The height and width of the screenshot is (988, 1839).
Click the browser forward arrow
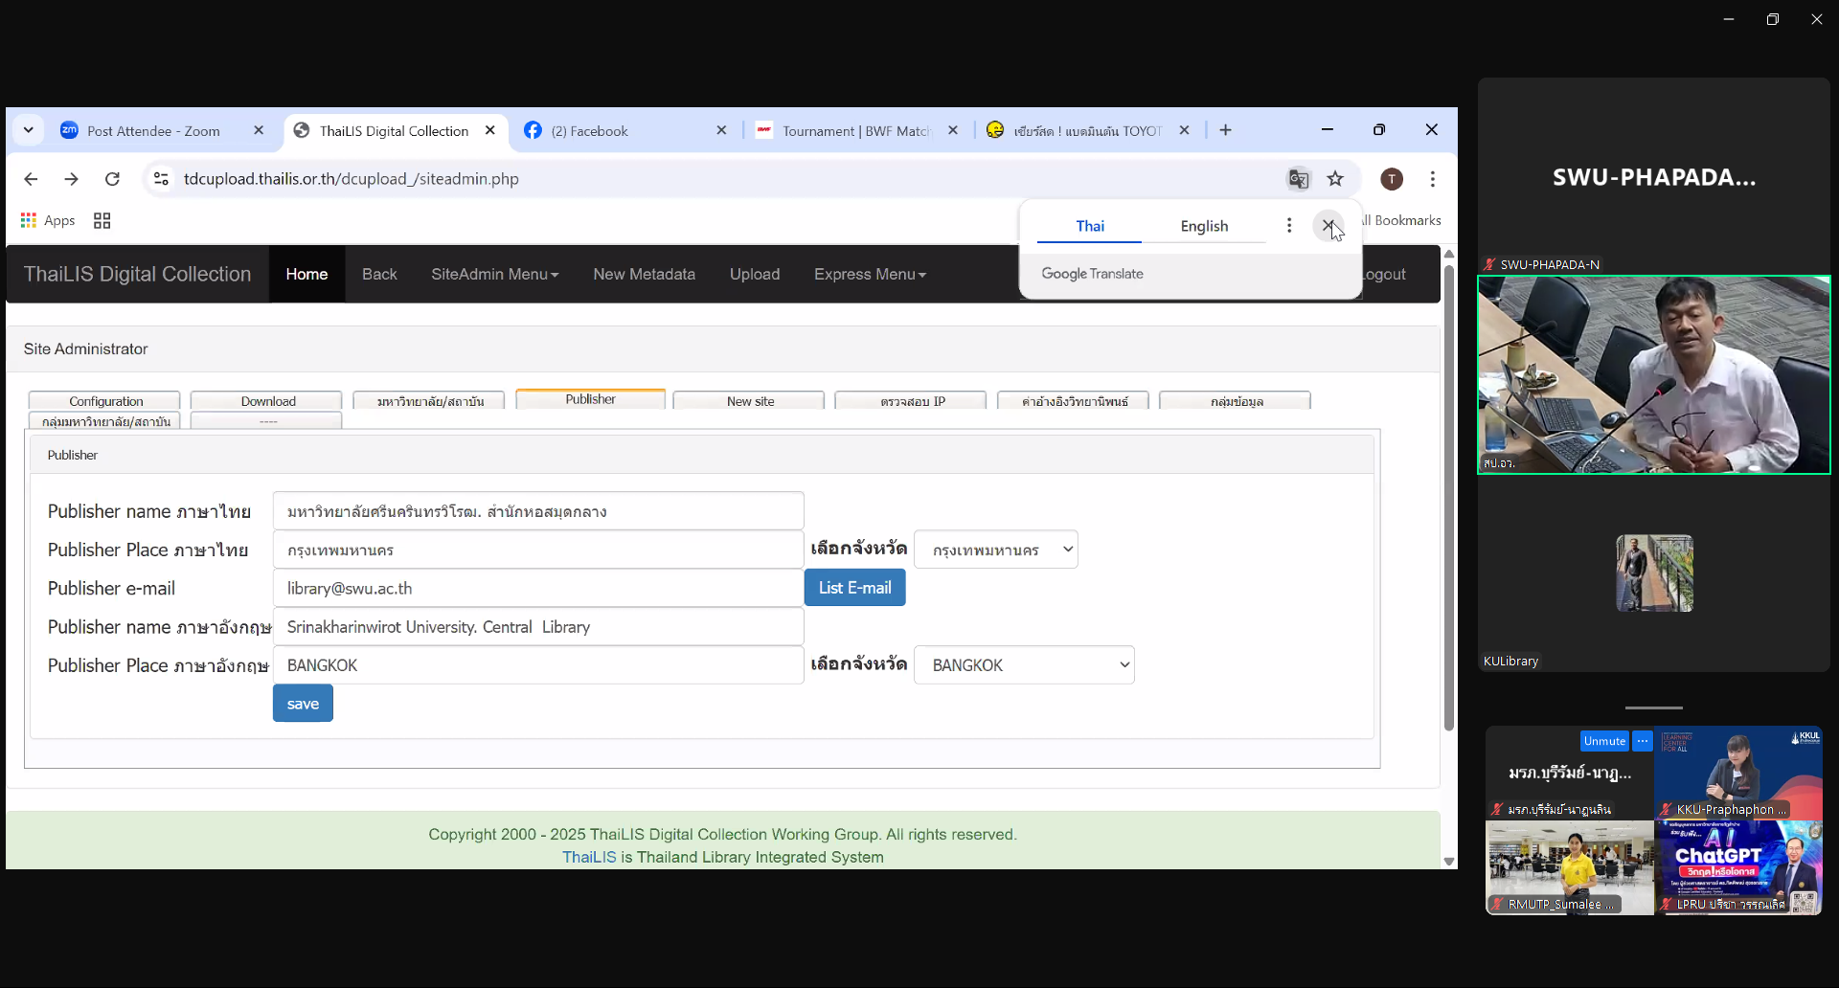tap(71, 179)
